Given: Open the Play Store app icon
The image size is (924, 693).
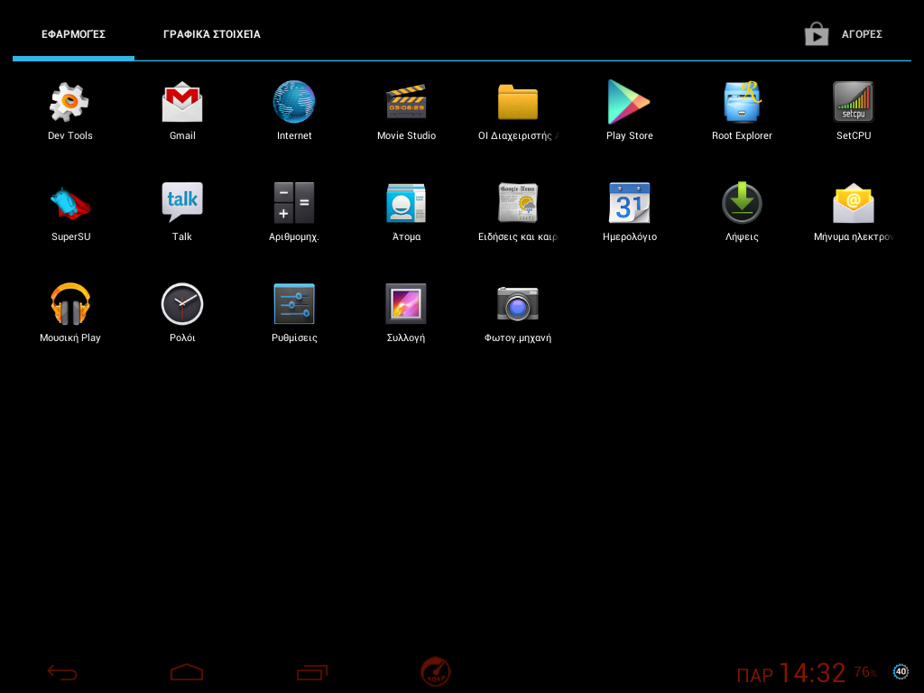Looking at the screenshot, I should [629, 102].
